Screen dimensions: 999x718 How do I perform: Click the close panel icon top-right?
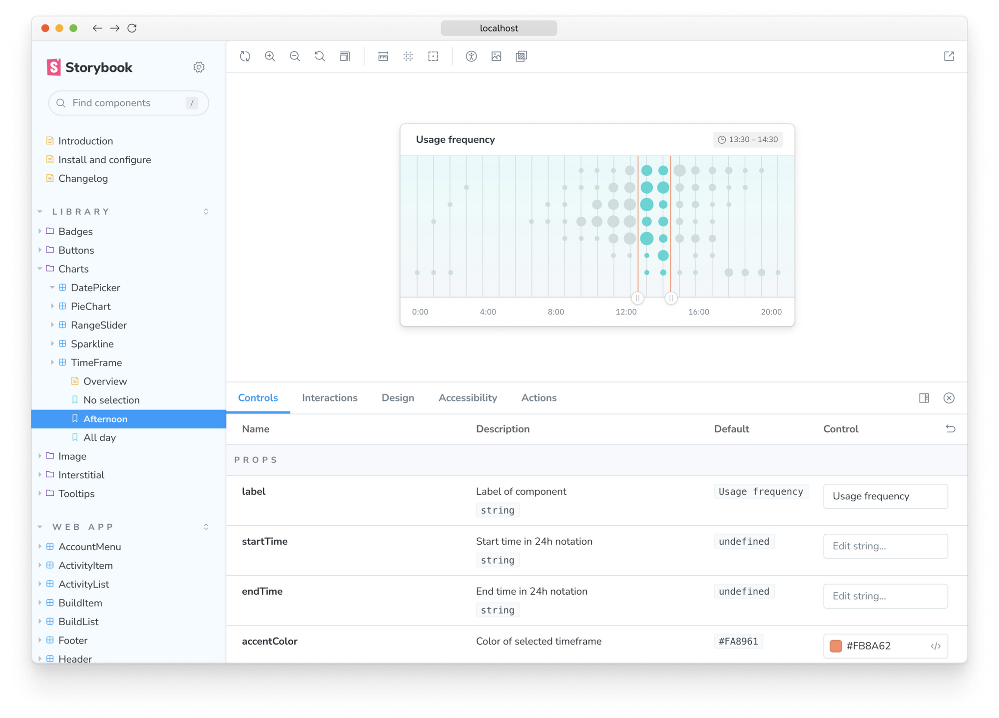(949, 398)
